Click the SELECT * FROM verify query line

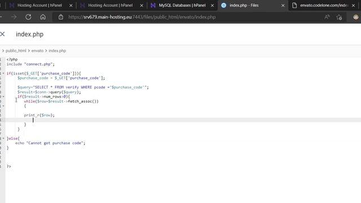pos(83,87)
